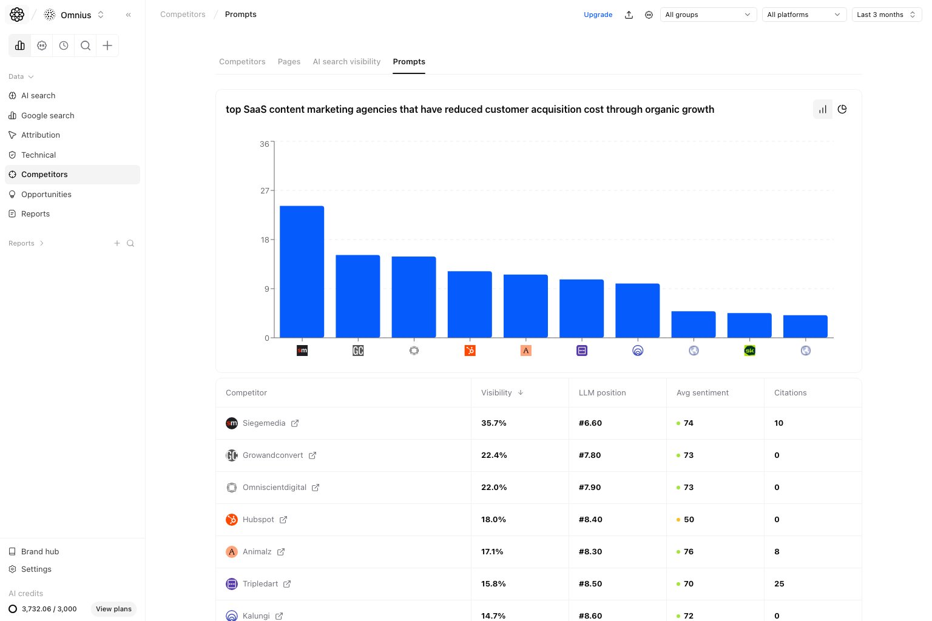The height and width of the screenshot is (621, 932).
Task: Open Siegemedia external link icon
Action: [295, 423]
